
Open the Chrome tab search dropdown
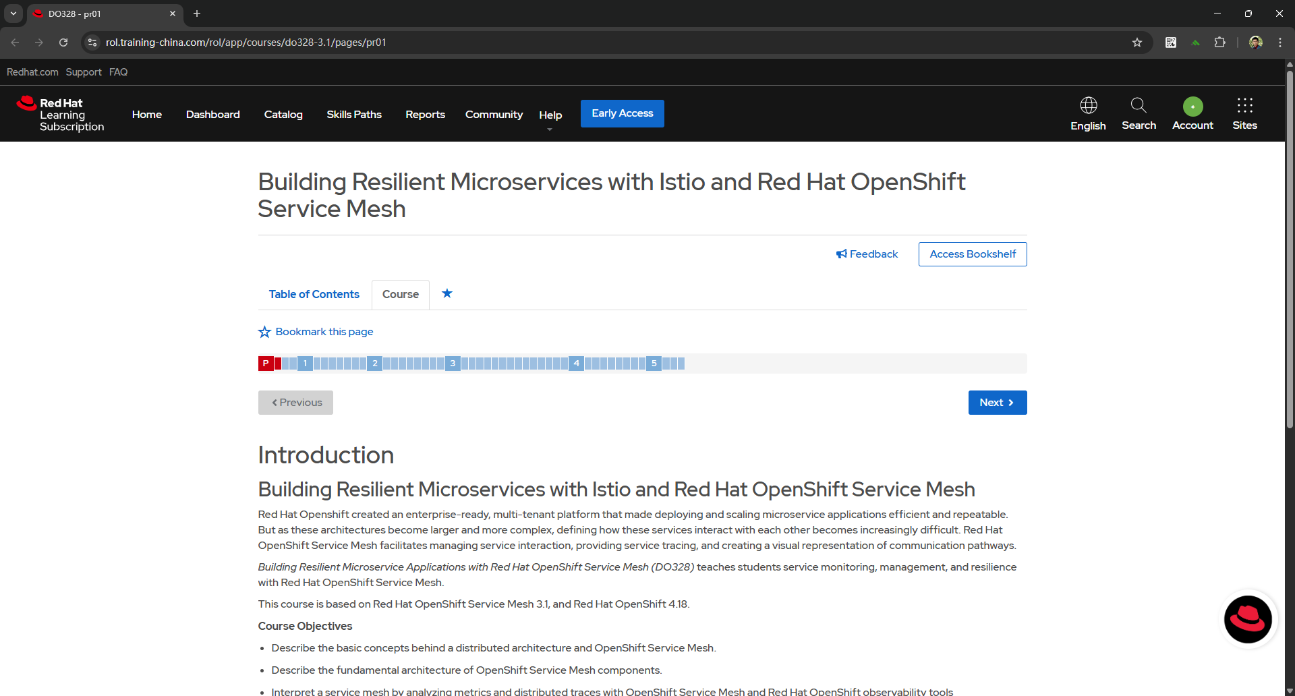13,13
